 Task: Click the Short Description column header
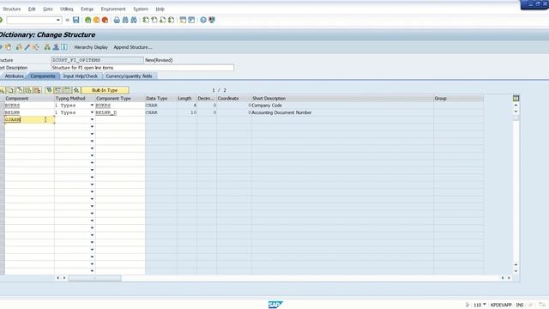(342, 98)
